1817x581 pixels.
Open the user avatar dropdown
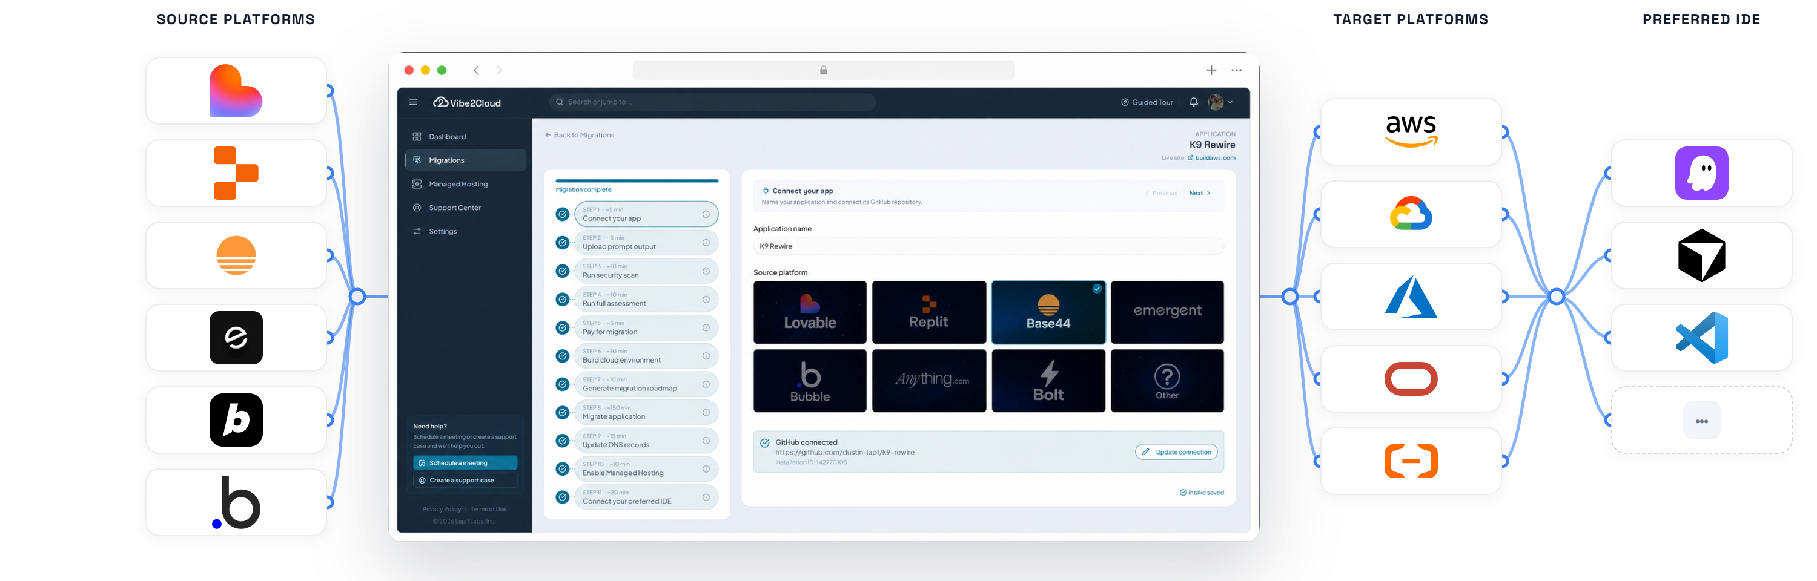(1220, 102)
